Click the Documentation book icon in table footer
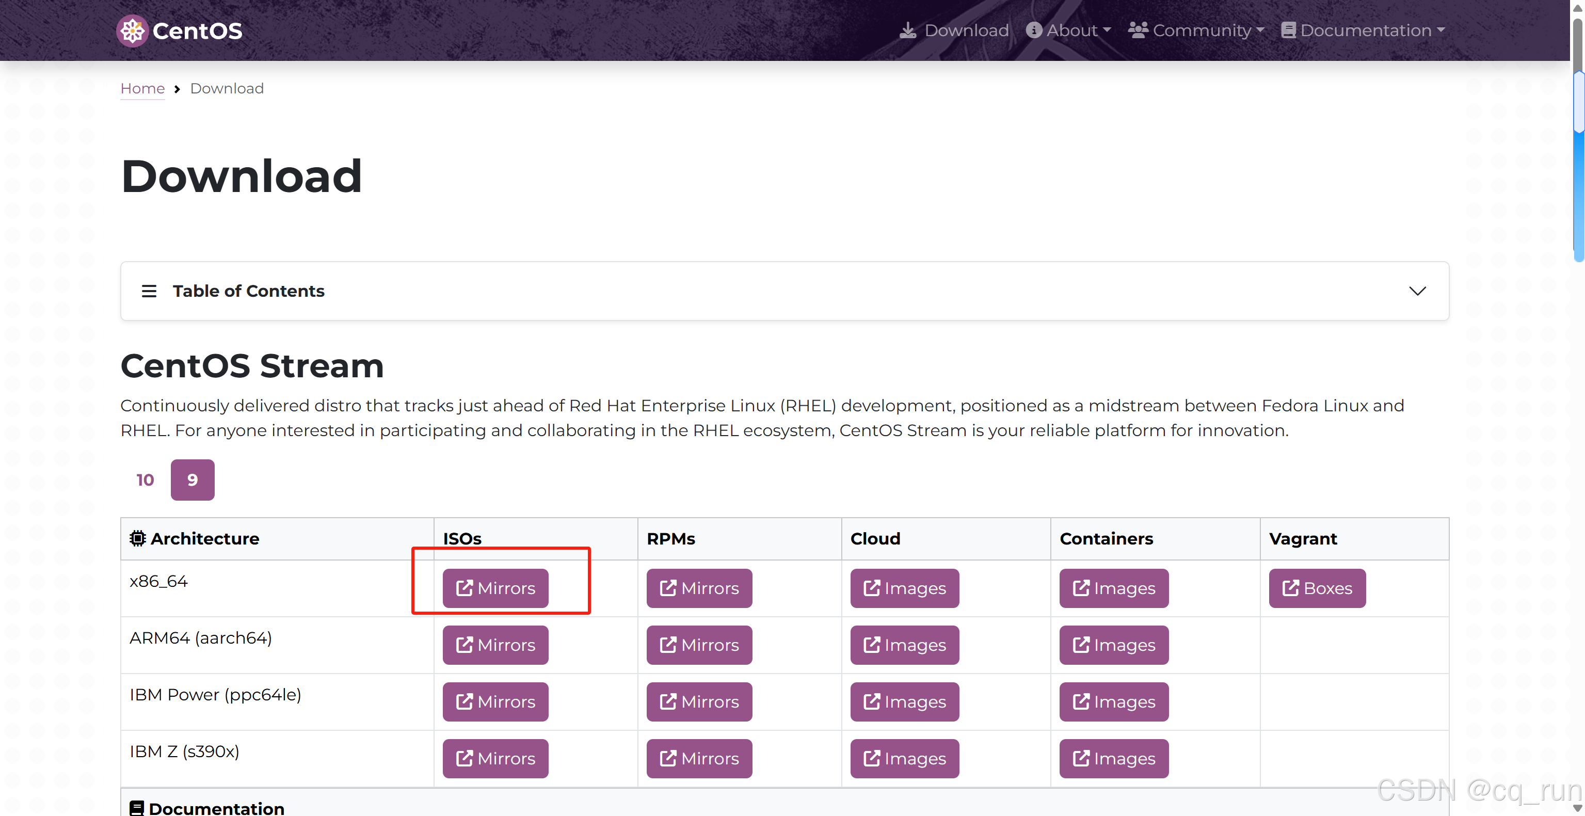 coord(137,808)
